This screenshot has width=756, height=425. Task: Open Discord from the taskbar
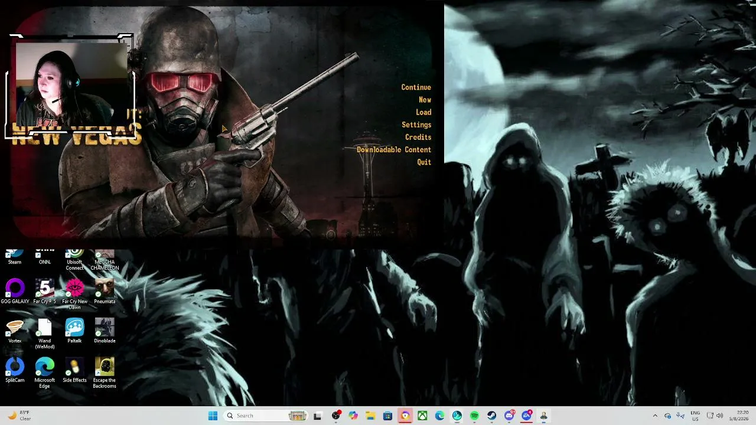509,416
